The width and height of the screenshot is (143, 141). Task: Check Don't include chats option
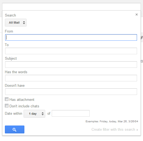pos(6,106)
